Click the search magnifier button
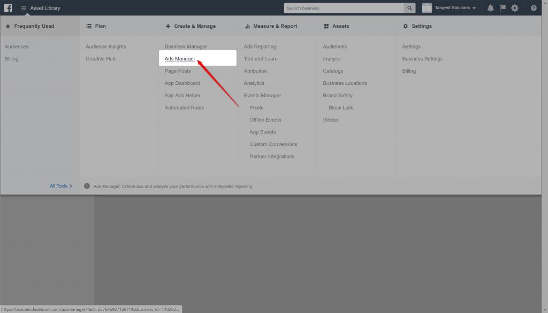This screenshot has width=548, height=313. coord(409,8)
